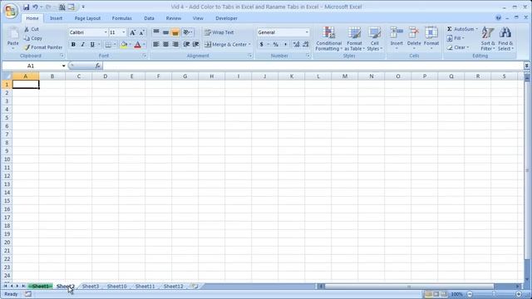Open Clear options
532x299 pixels.
[458, 47]
